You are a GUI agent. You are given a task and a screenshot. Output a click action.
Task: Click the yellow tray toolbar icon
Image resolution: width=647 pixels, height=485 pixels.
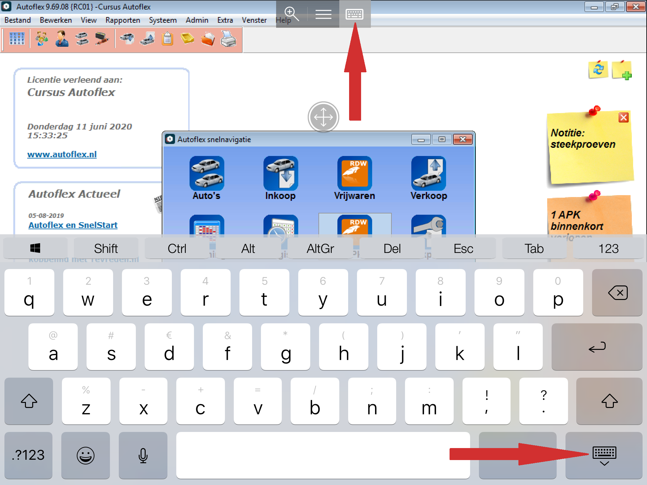(x=187, y=39)
